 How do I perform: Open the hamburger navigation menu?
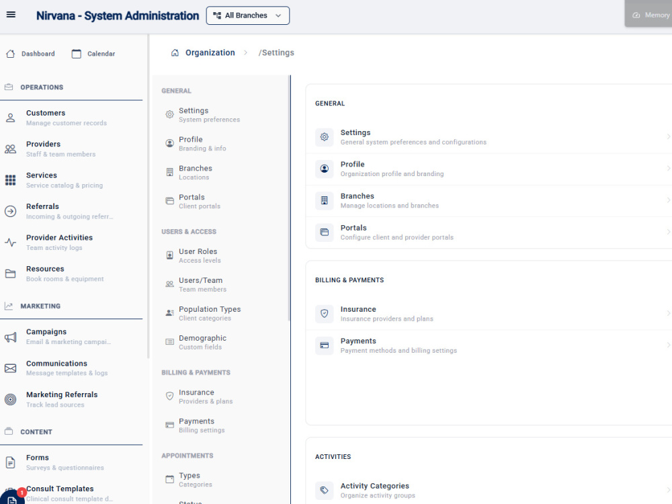(11, 15)
